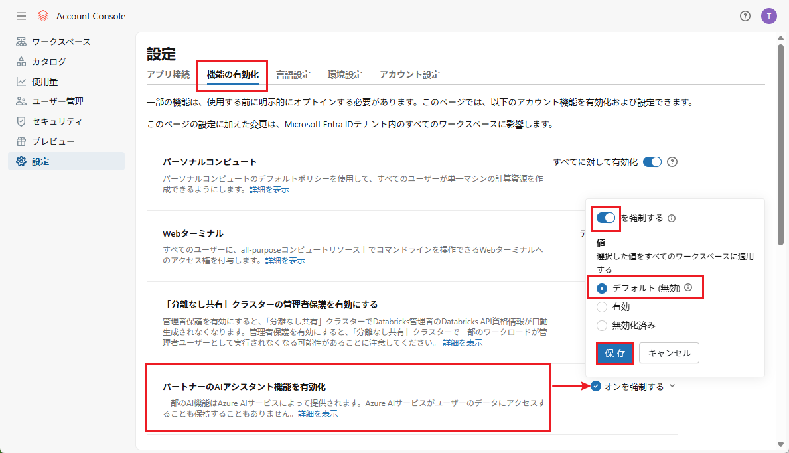Expand the オンを強制する dropdown chevron

(672, 386)
